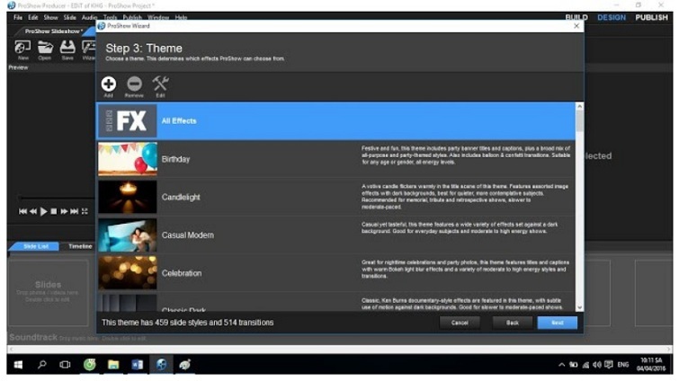679x381 pixels.
Task: Open the Slide menu
Action: (70, 18)
